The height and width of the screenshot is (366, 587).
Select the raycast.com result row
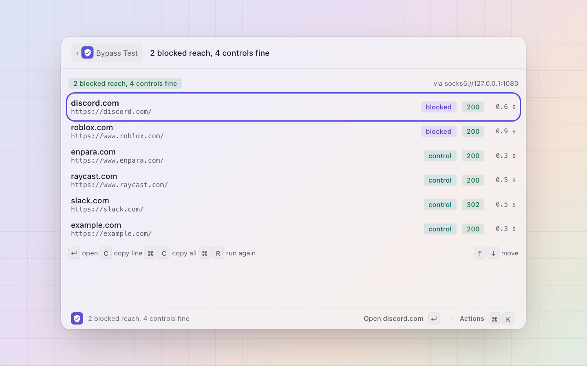tap(293, 180)
